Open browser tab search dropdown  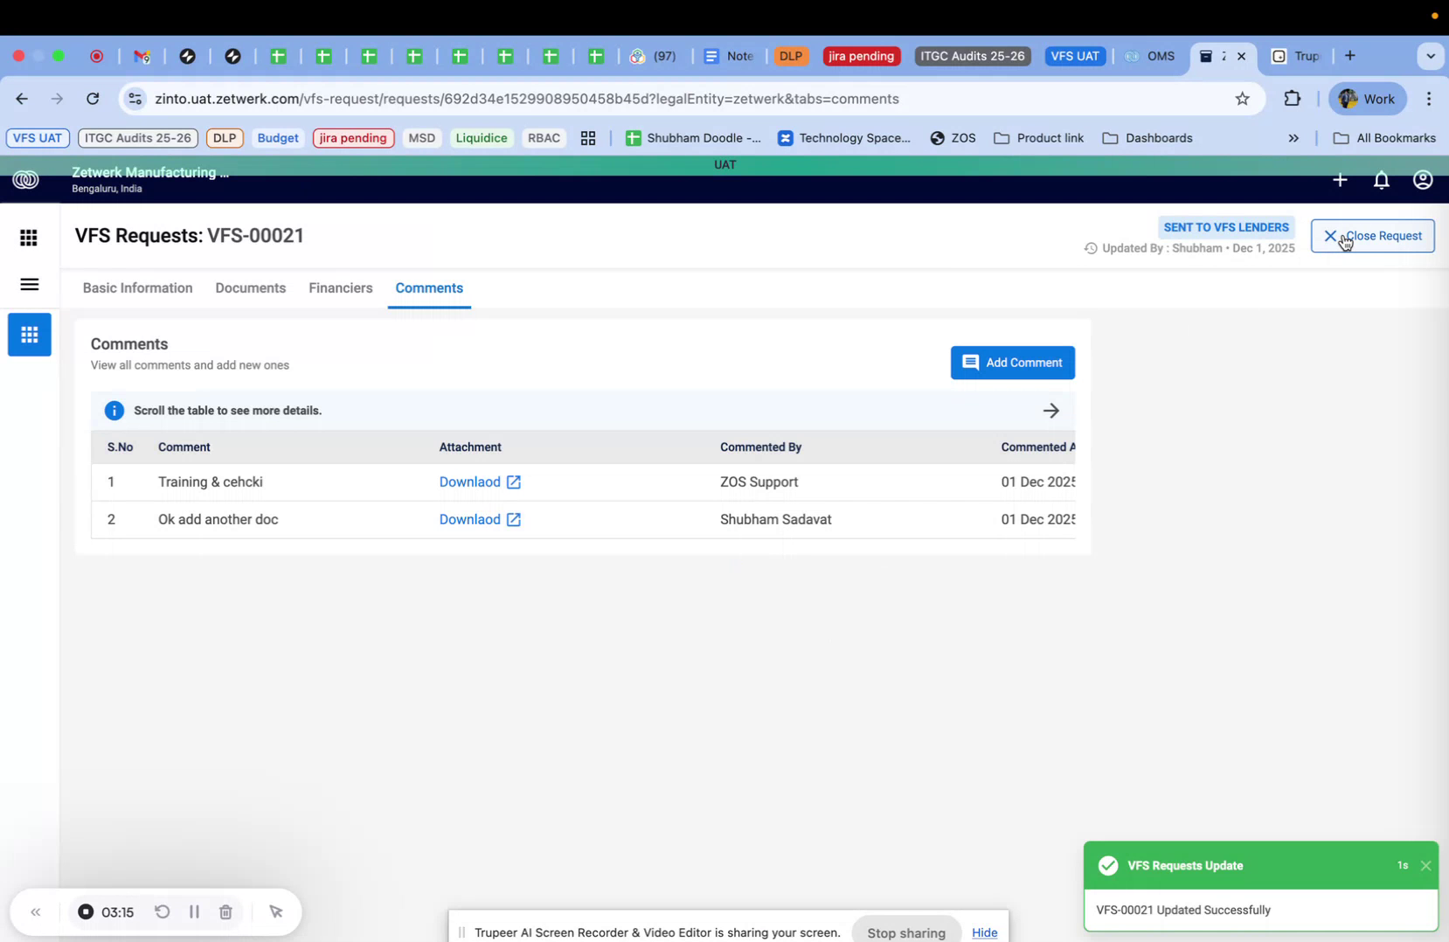1432,56
